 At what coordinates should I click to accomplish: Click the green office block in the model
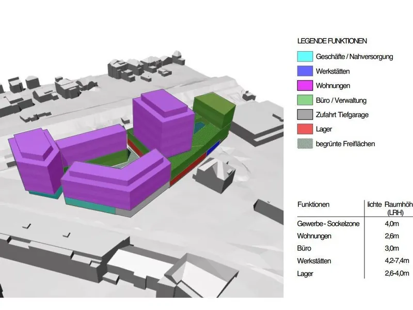[215, 109]
